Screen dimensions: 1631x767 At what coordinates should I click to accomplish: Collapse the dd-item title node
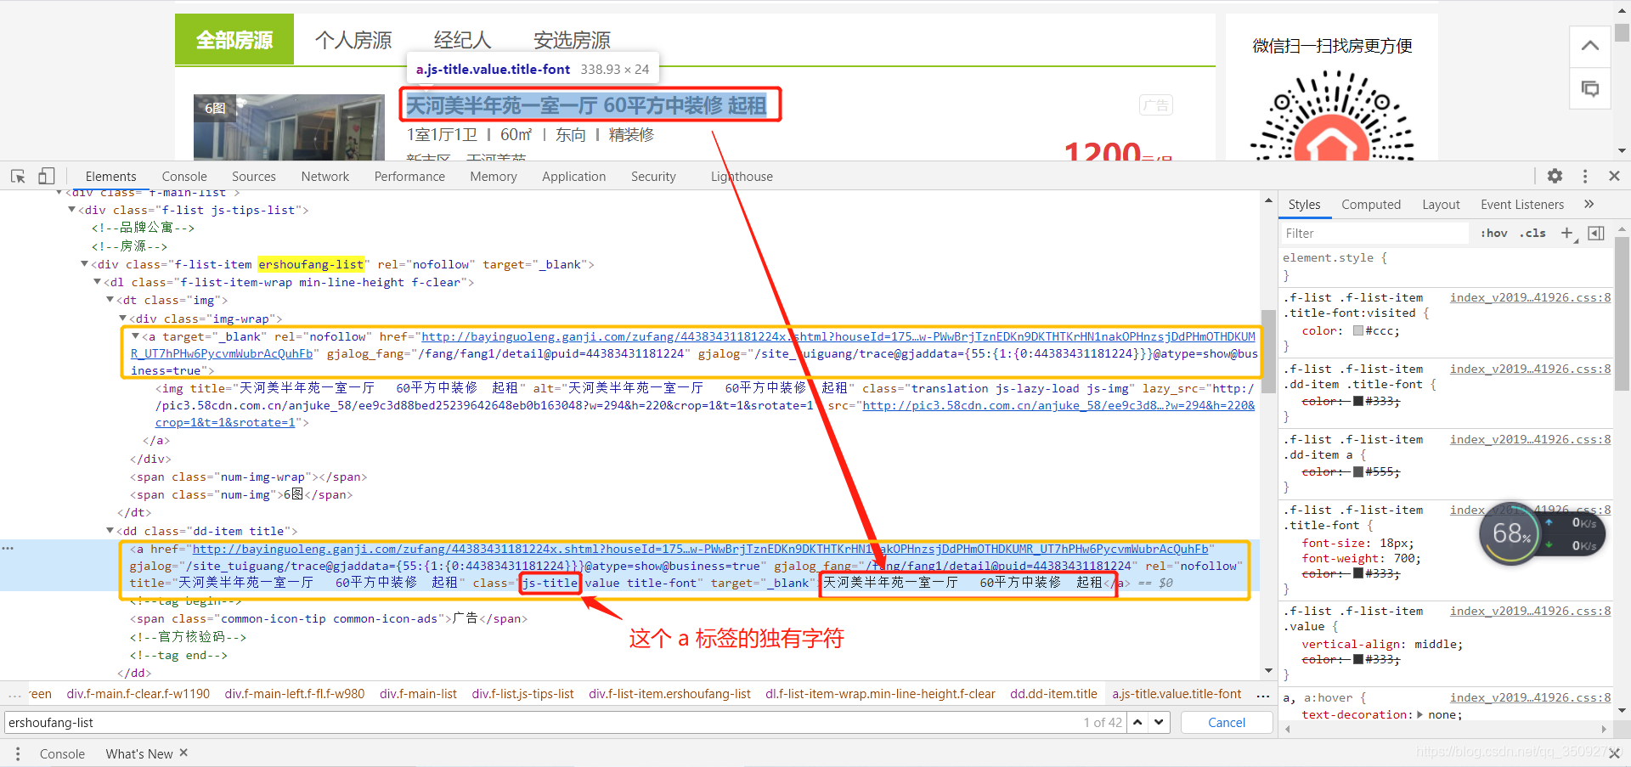pyautogui.click(x=110, y=530)
